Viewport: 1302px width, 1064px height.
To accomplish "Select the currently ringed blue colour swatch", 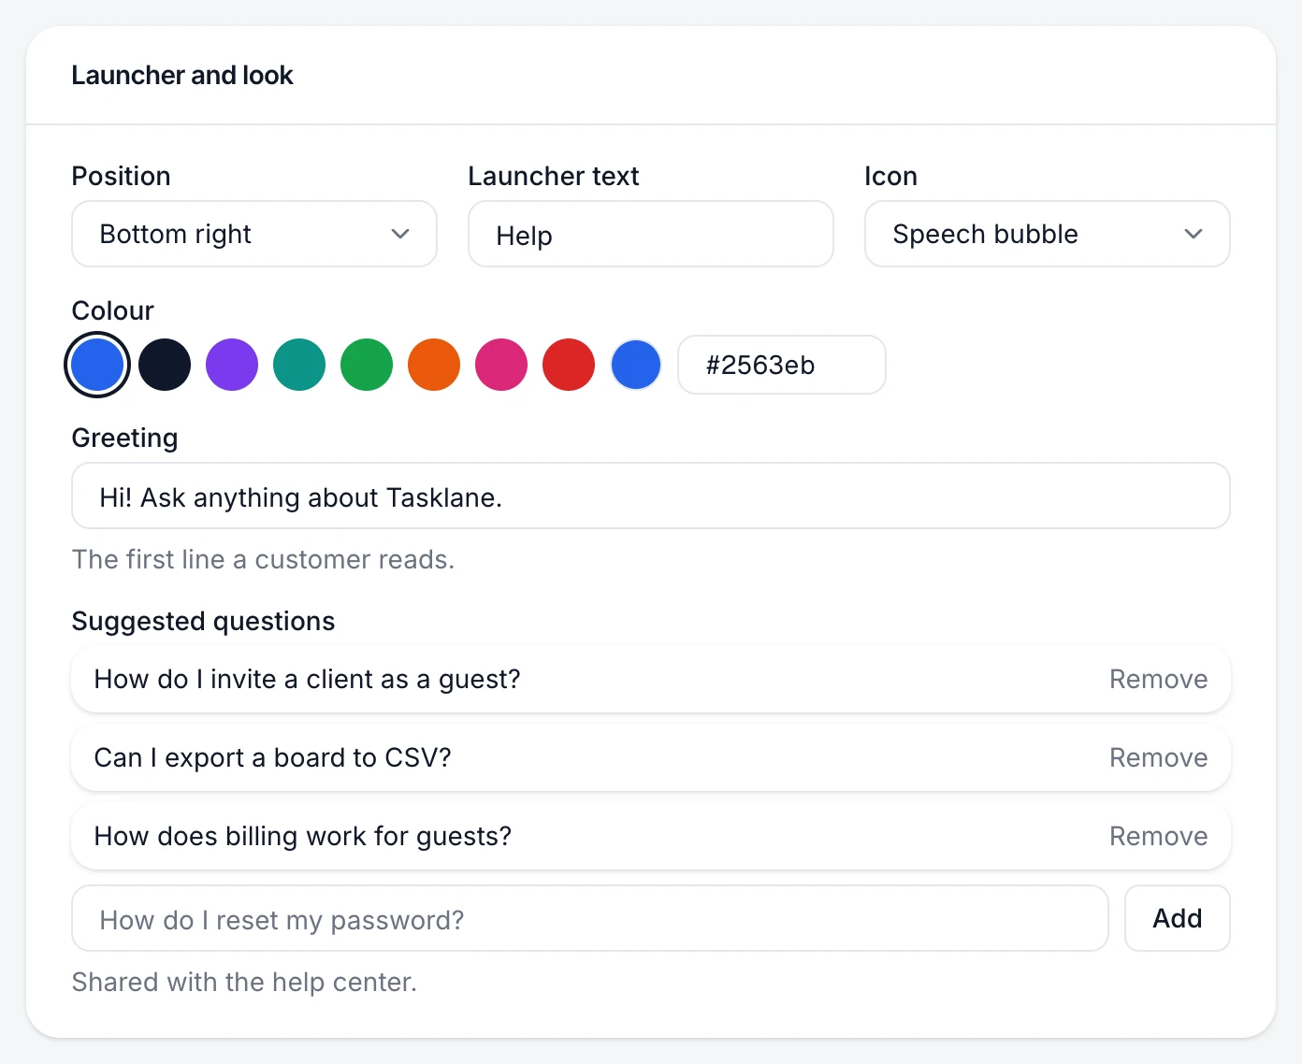I will click(97, 365).
